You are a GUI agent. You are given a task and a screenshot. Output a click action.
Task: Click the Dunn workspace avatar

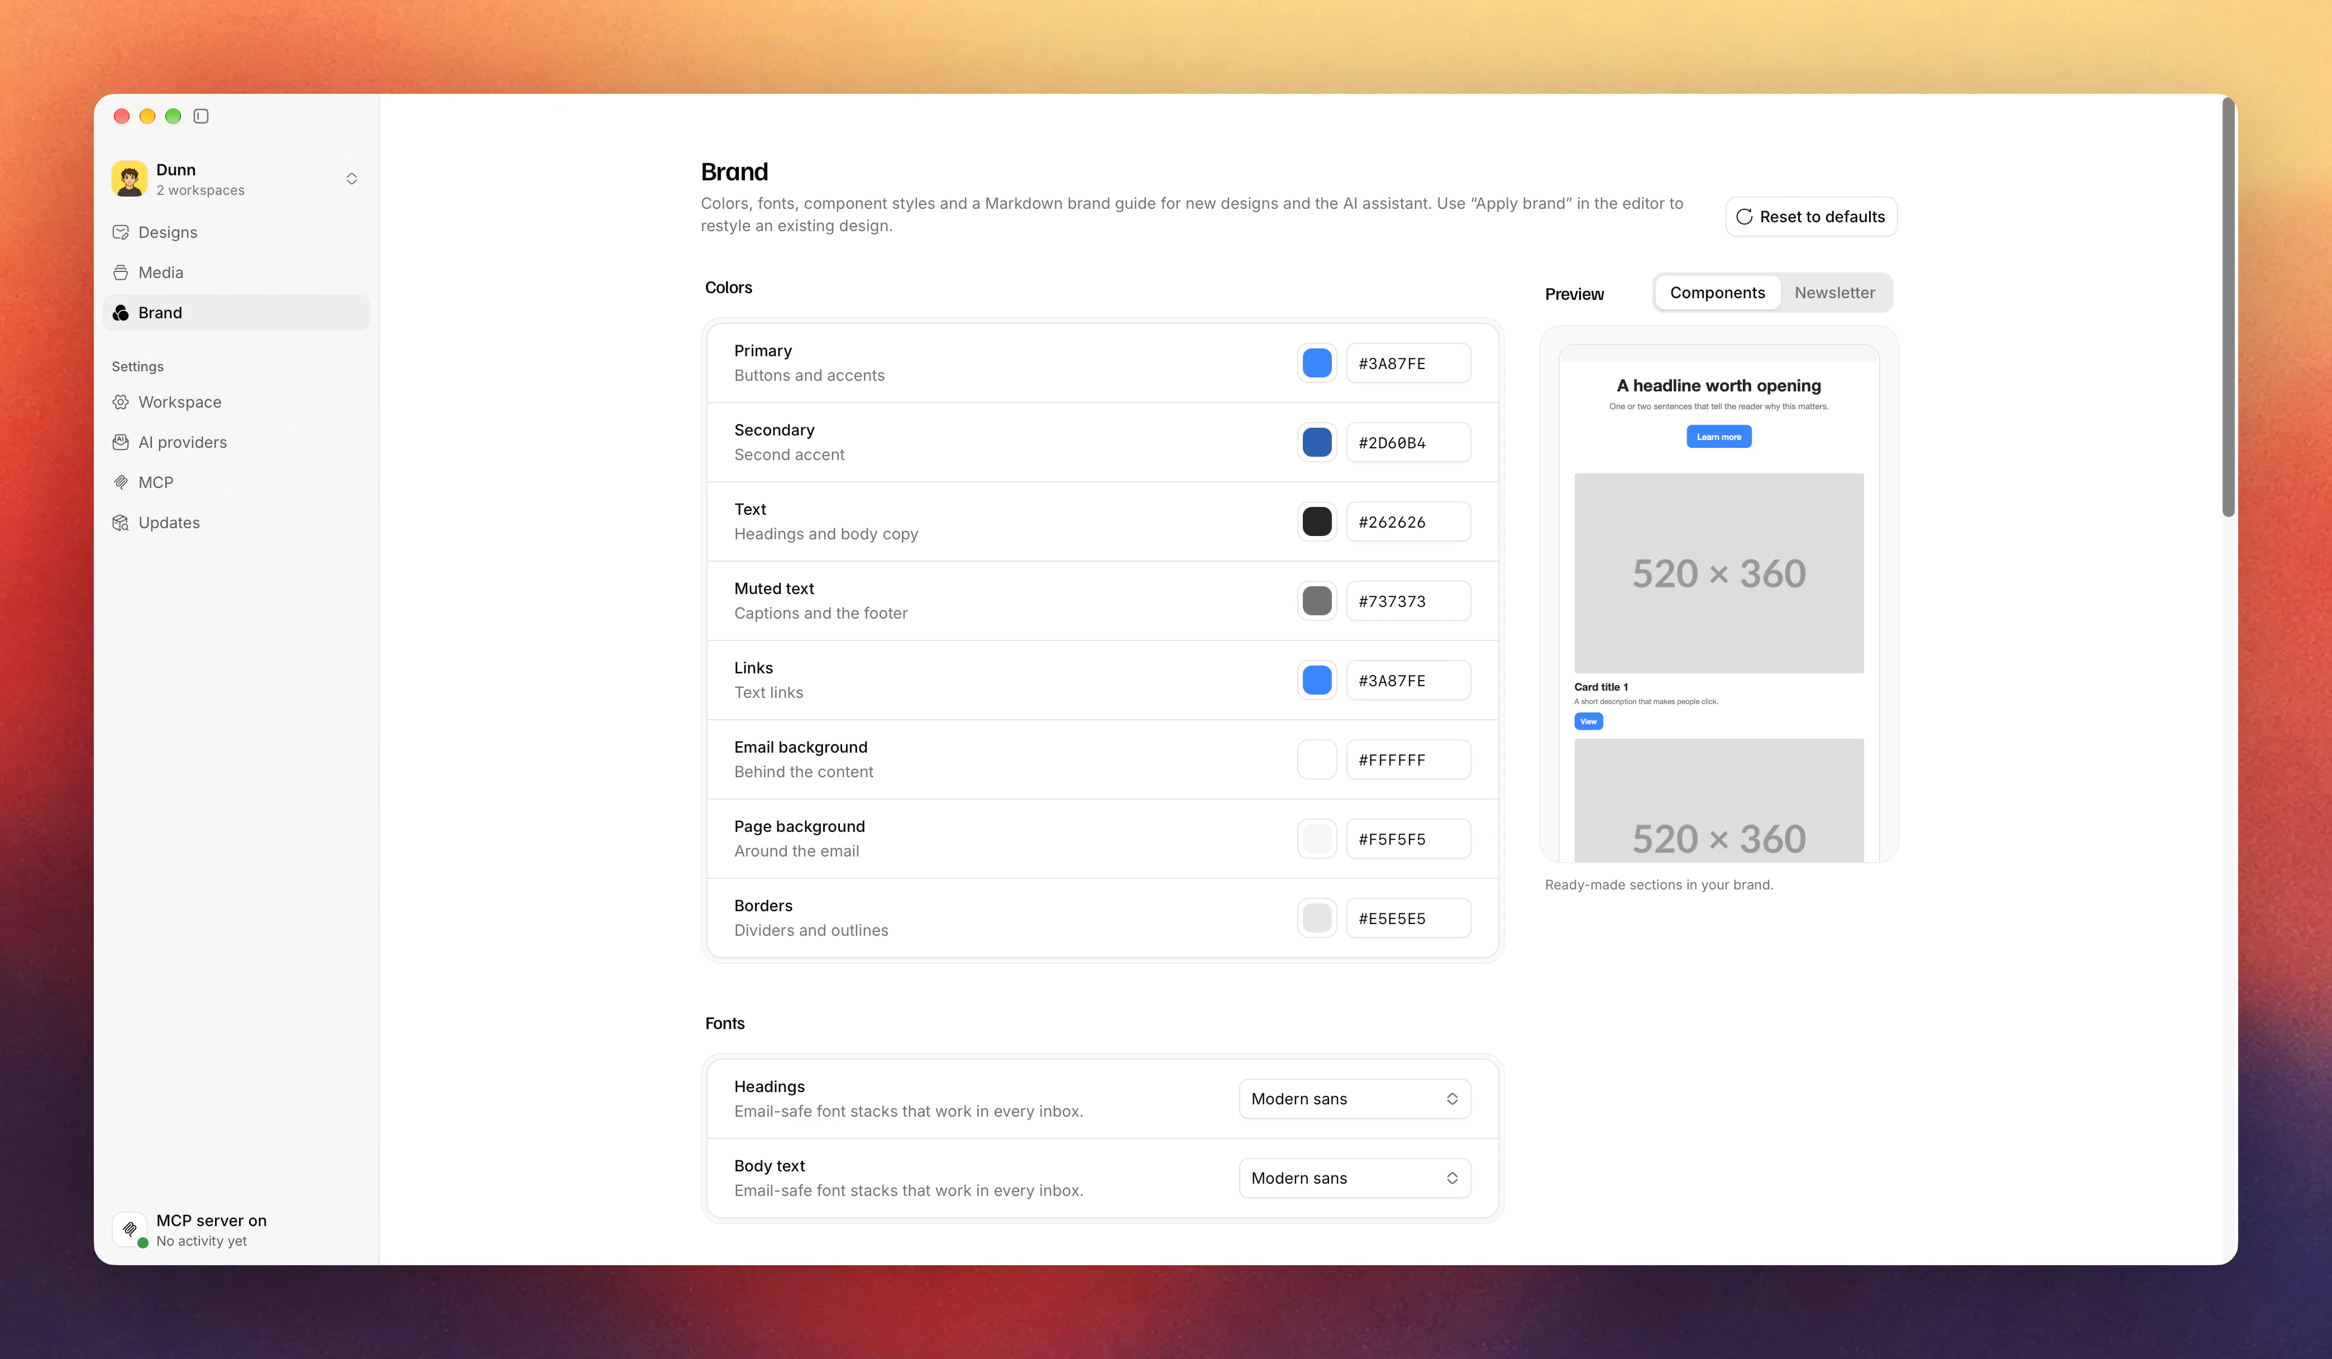[x=130, y=179]
